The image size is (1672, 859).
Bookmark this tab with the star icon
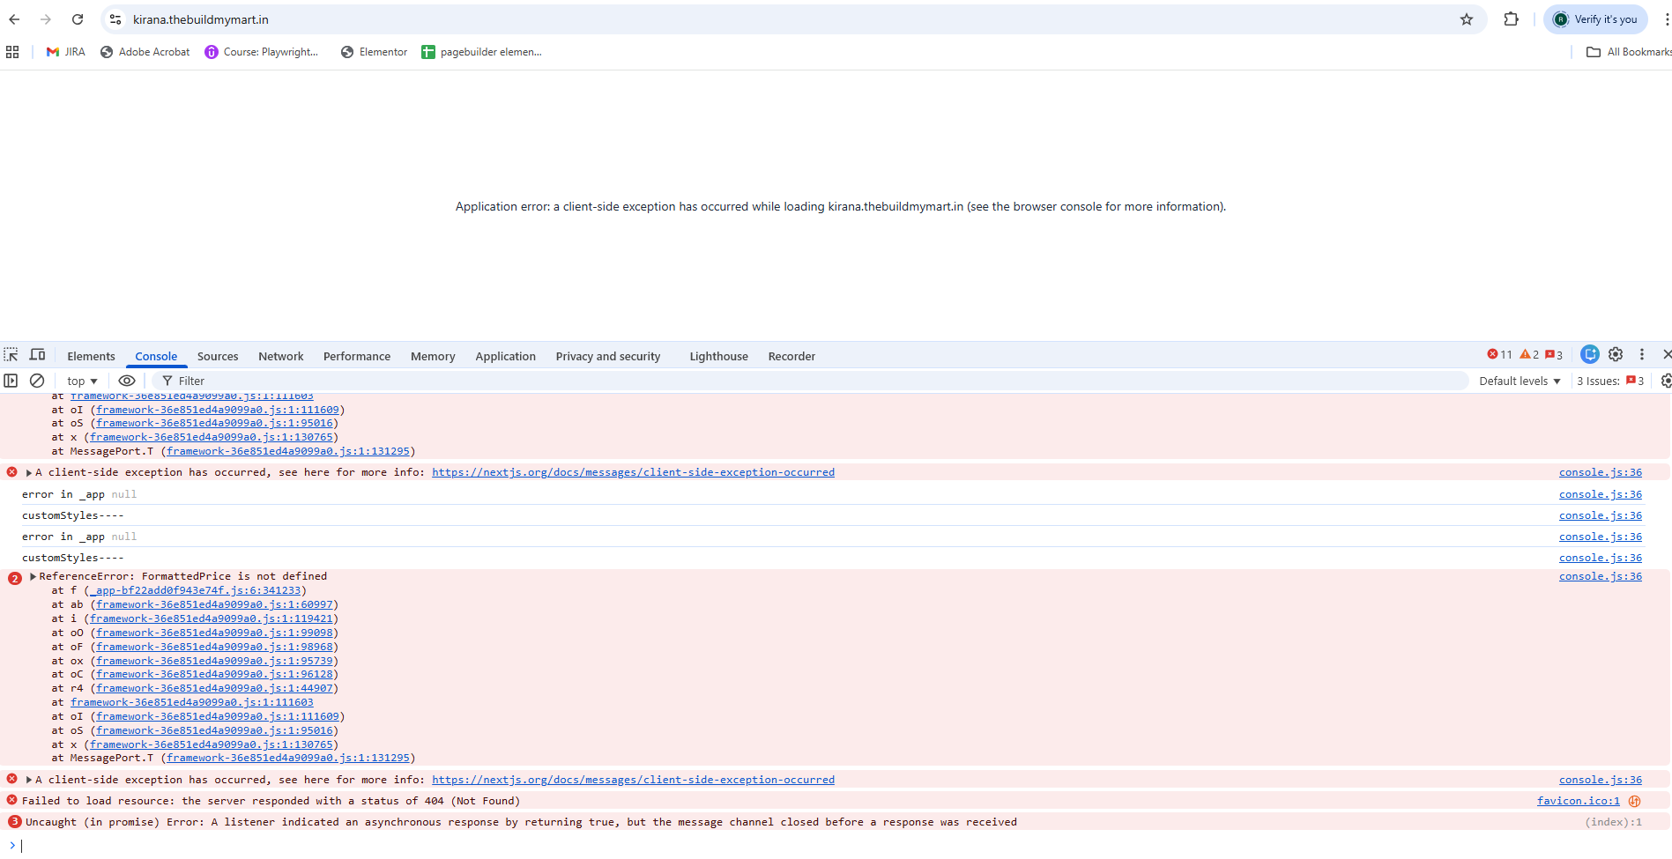click(1467, 19)
